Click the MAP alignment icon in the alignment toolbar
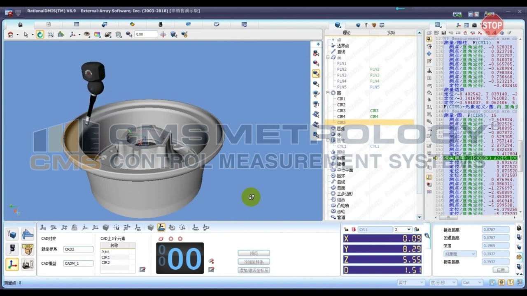 pos(196,227)
